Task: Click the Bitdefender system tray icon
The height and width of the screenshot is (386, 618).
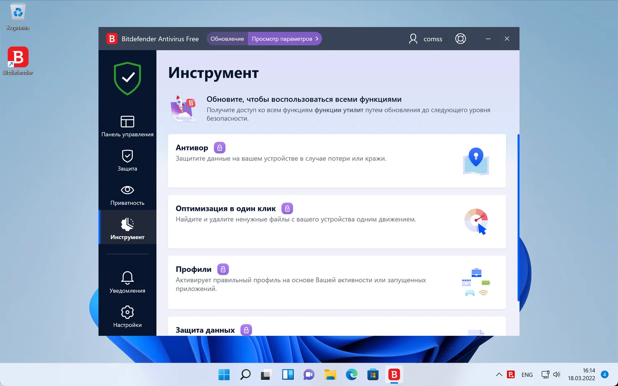Action: click(511, 374)
